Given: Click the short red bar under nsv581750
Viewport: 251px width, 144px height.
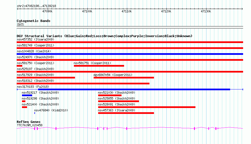Looking at the screenshot, I should coord(19,66).
